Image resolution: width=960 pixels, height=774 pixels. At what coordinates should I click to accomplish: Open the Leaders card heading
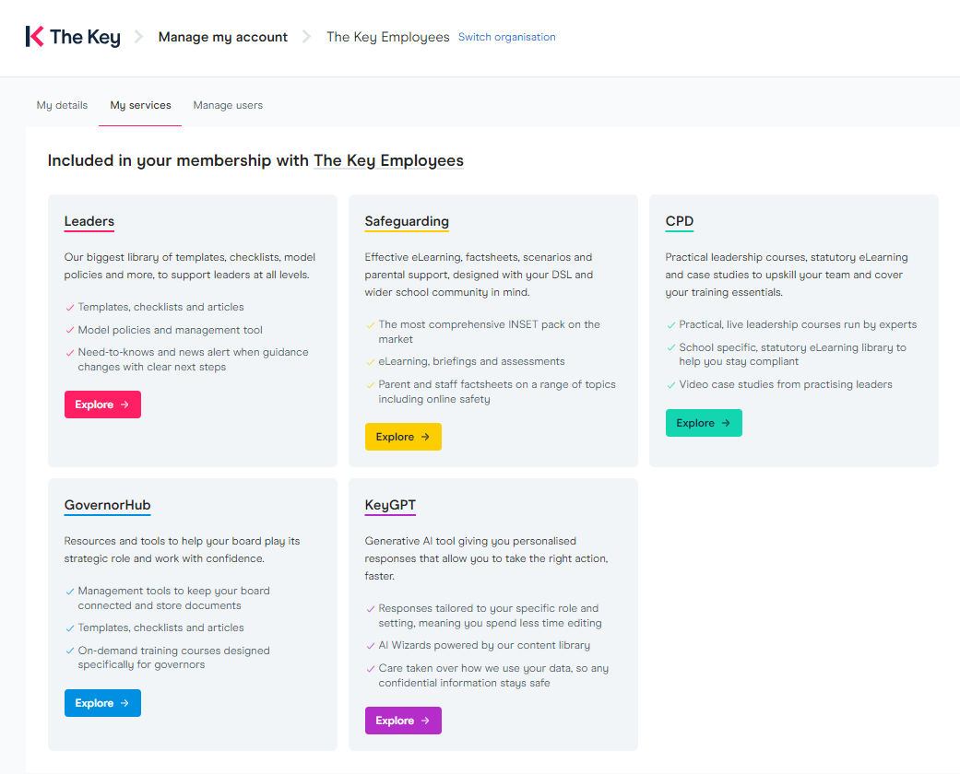click(89, 221)
